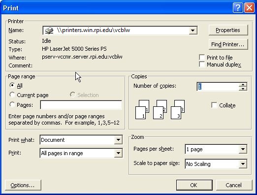The image size is (257, 195).
Task: Check the Collate option
Action: coord(214,105)
